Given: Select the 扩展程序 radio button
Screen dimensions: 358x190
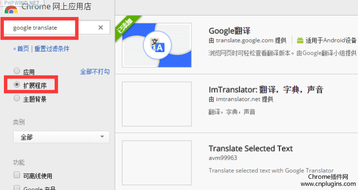Looking at the screenshot, I should point(17,85).
